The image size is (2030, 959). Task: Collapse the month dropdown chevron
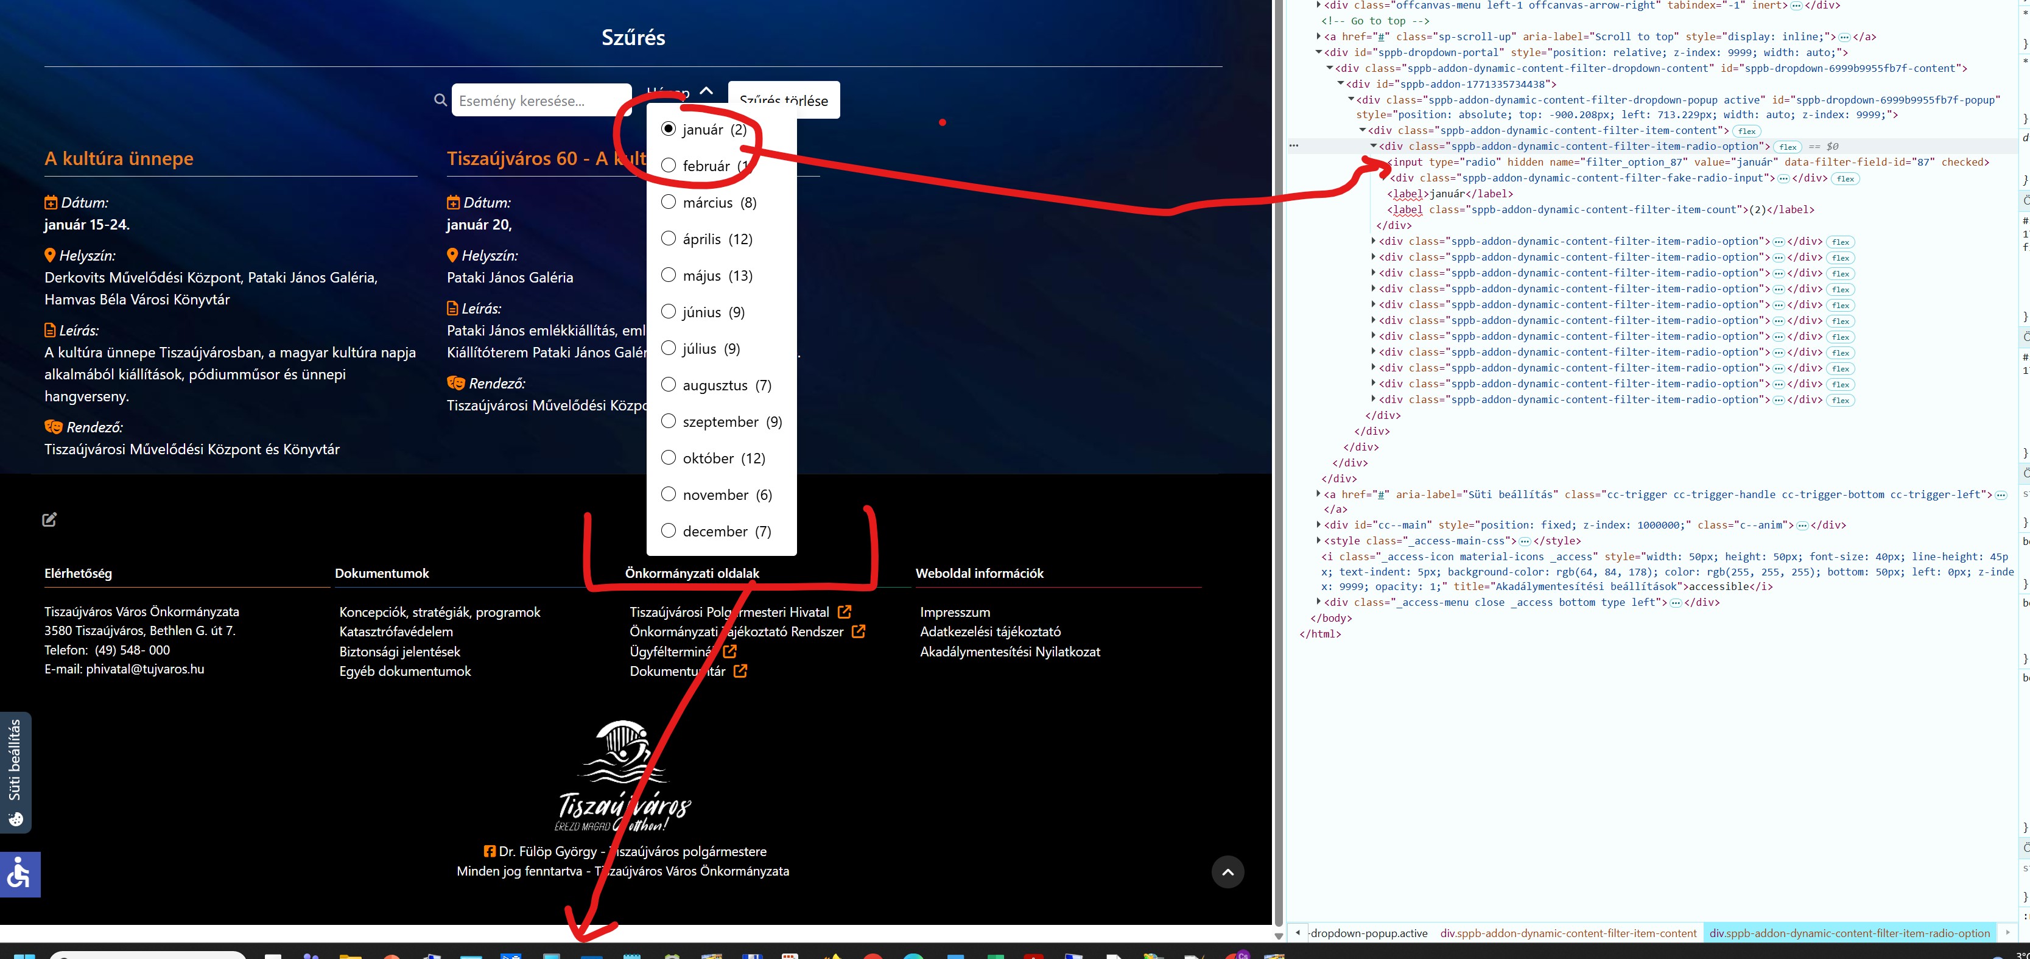[x=706, y=91]
